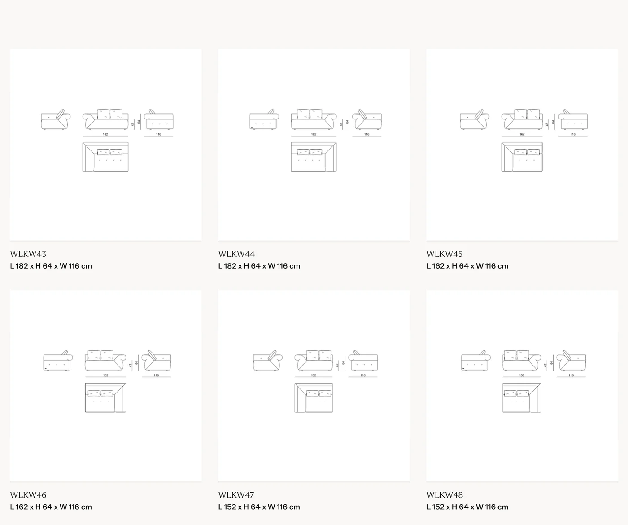628x525 pixels.
Task: Click the dimensions line under WLKW43
Action: [x=51, y=266]
